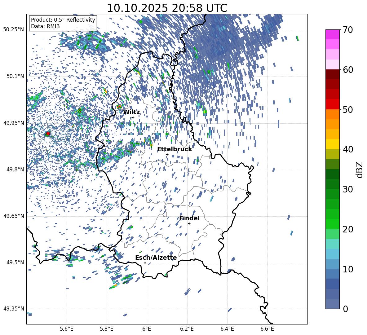Click the 50.25°N latitude label
This screenshot has width=367, height=335.
pyautogui.click(x=14, y=30)
